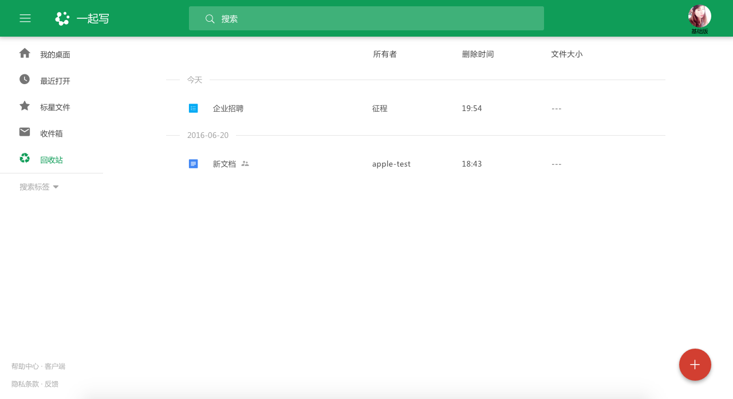Image resolution: width=733 pixels, height=399 pixels.
Task: Click the envelope icon for 收件箱
Action: pos(25,132)
